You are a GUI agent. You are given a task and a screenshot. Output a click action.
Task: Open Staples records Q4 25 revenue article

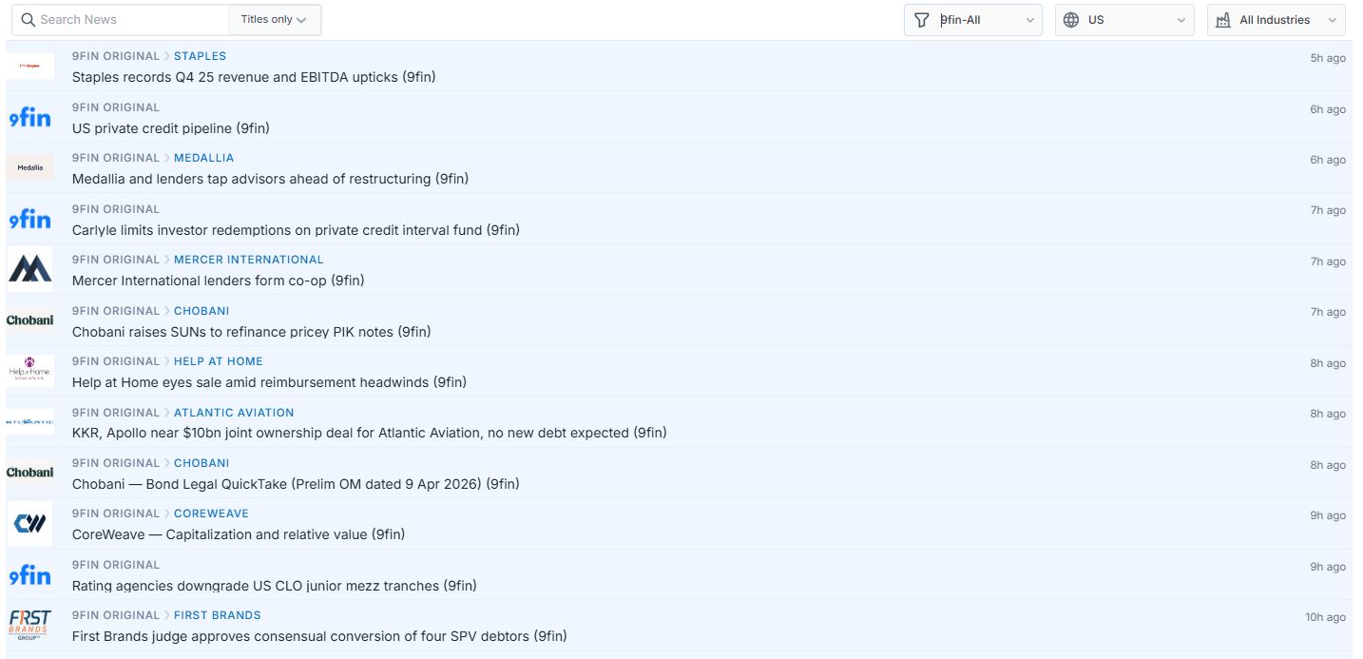(254, 77)
